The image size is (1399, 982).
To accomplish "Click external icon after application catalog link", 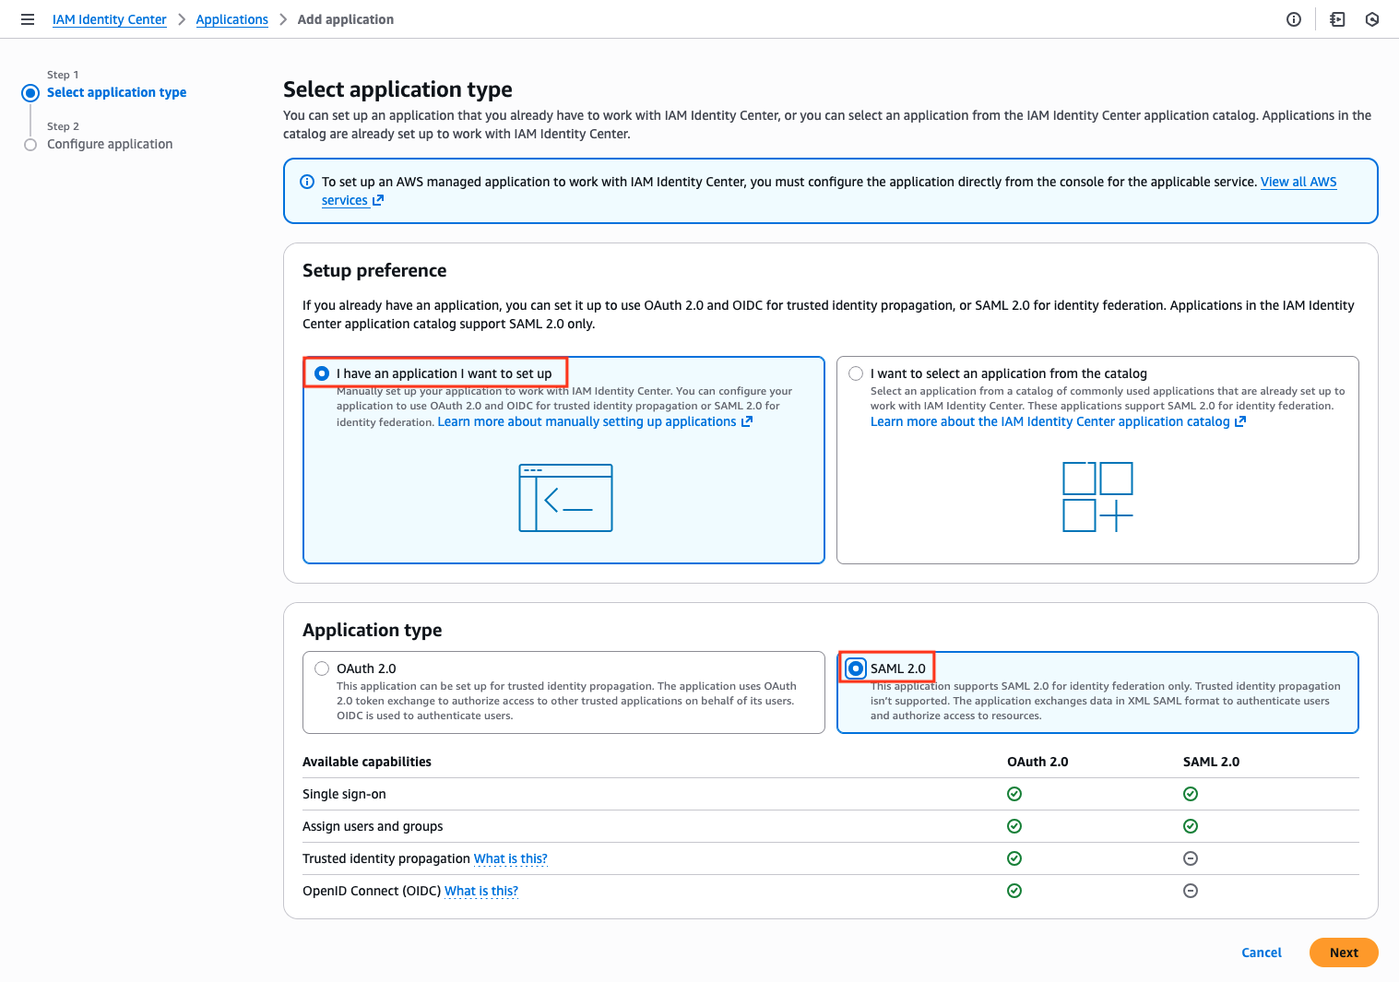I will [x=1240, y=421].
